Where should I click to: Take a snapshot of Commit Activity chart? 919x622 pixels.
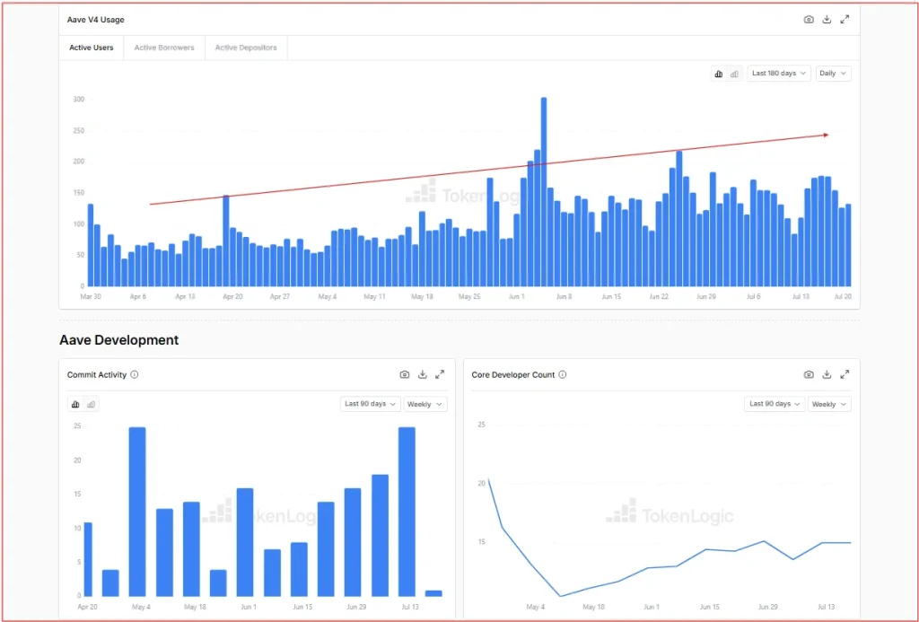tap(405, 374)
